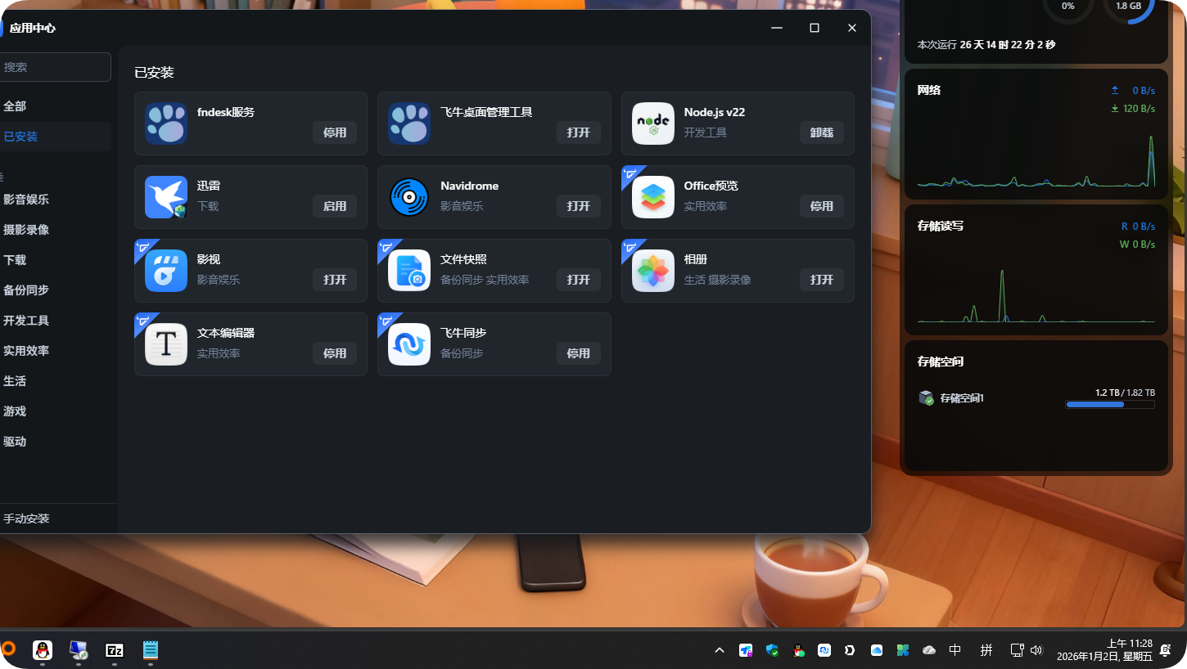Click the 存储空间1 usage progress bar
Screen dimensions: 1187x669
point(1110,404)
